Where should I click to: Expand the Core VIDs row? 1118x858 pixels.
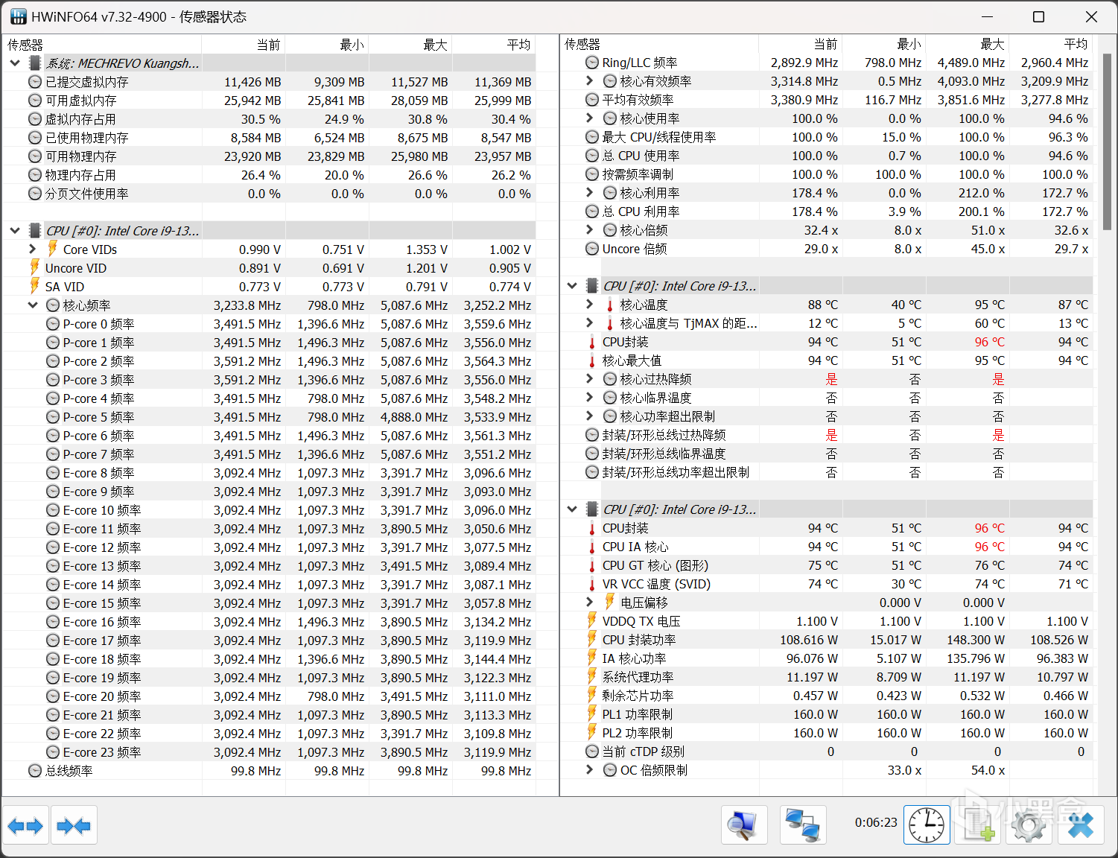[33, 249]
